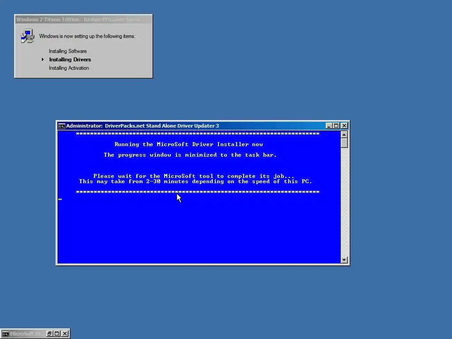Screen dimensions: 452x339
Task: Click the minimized MicroSoft window cmd icon
Action: [5, 334]
